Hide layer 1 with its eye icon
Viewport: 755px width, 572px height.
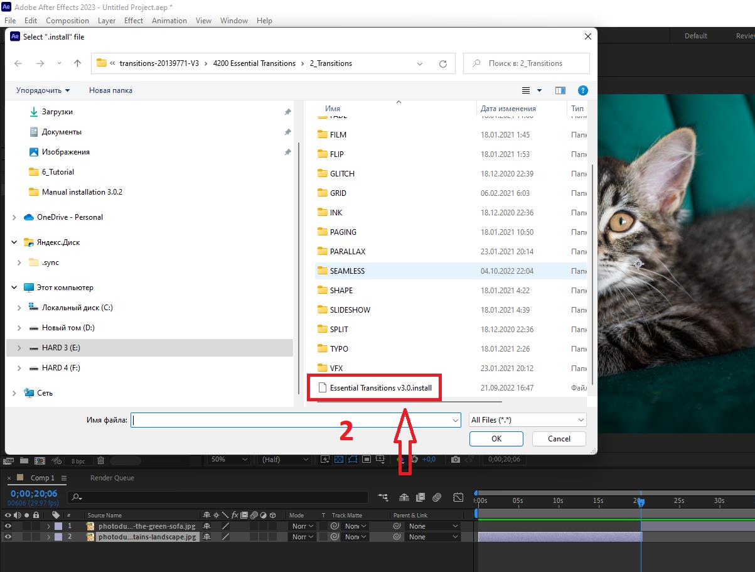click(x=8, y=526)
